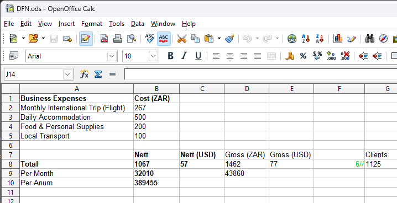Screen dimensions: 397x203
Task: Align cell text right
Action: [244, 56]
